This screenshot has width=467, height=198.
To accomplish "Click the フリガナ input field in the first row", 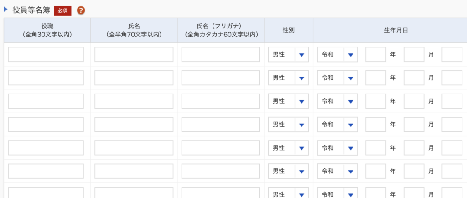I will tap(221, 54).
